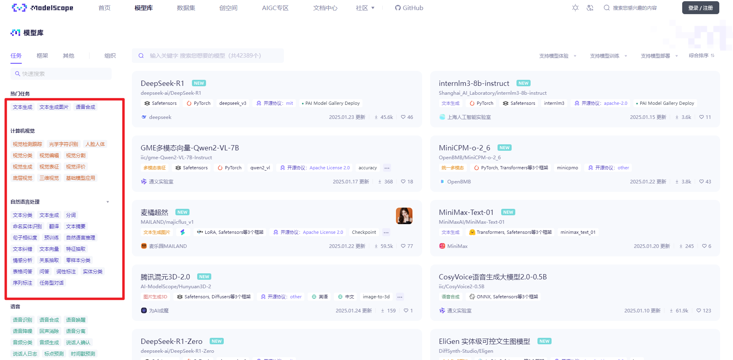Viewport: 733px width, 360px height.
Task: Click the heart icon on the 麦橘超然 card
Action: (x=403, y=246)
